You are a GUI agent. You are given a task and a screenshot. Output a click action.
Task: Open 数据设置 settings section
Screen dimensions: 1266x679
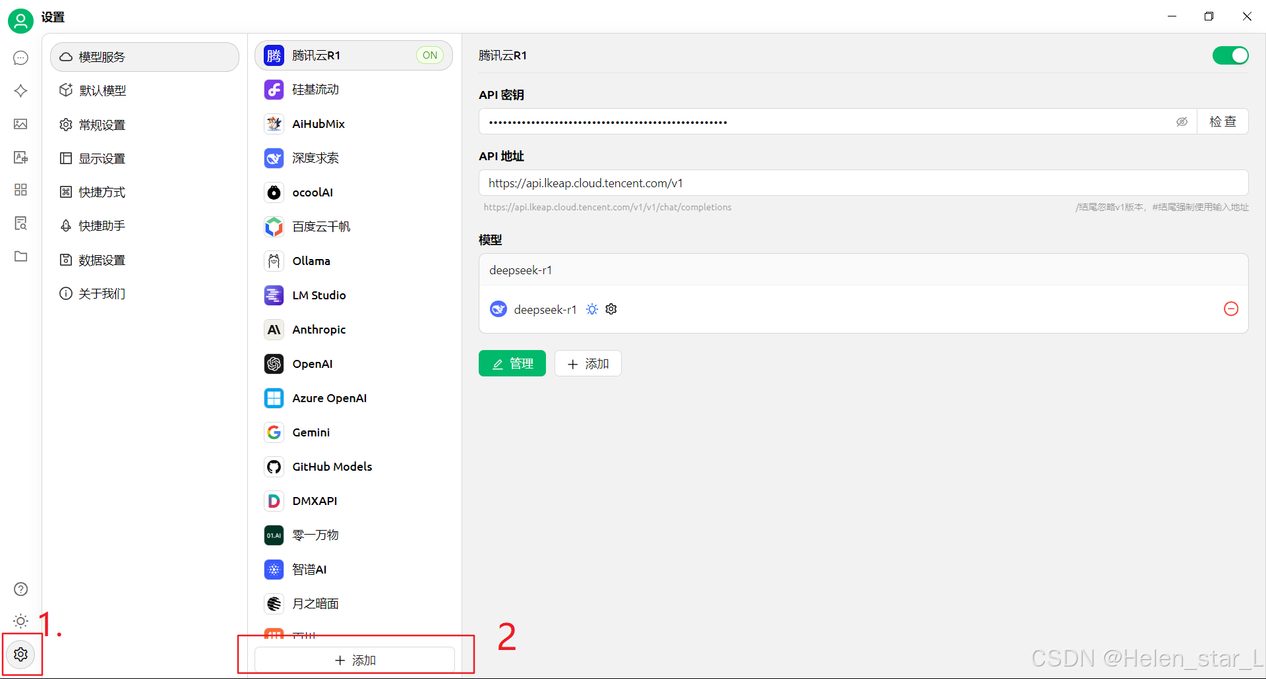pos(144,260)
